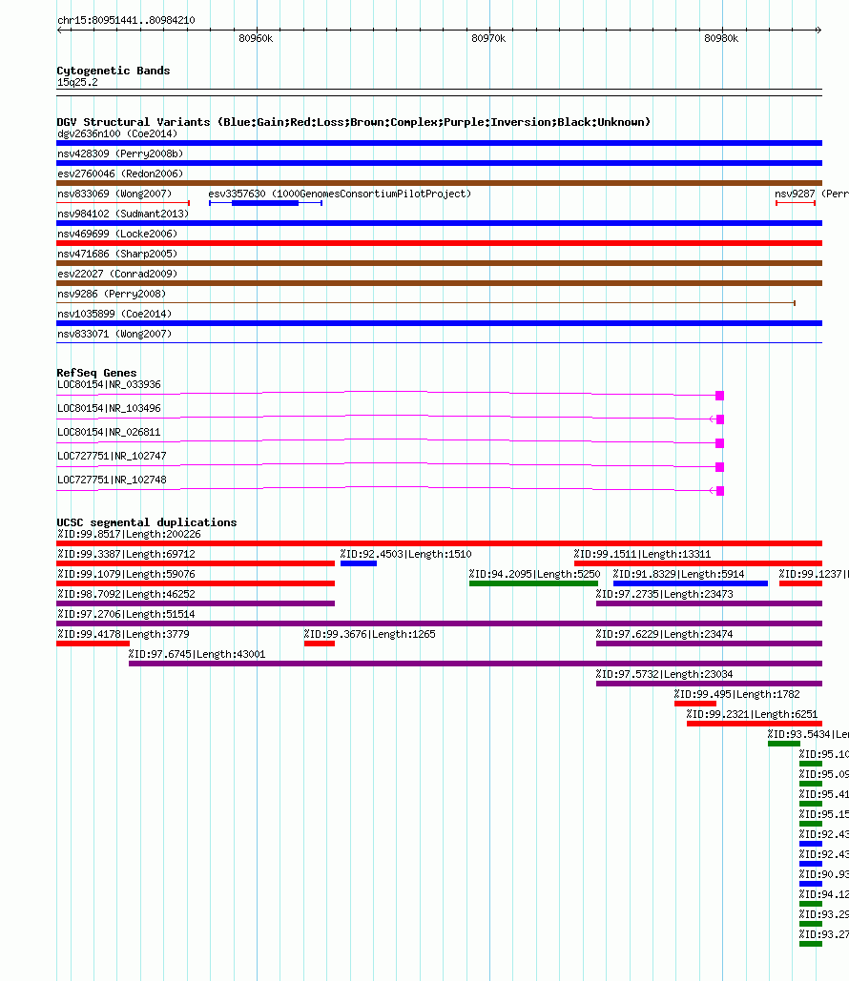This screenshot has height=981, width=849.
Task: Click the %ID:99.495|Length:1782 duplication label
Action: 737,694
